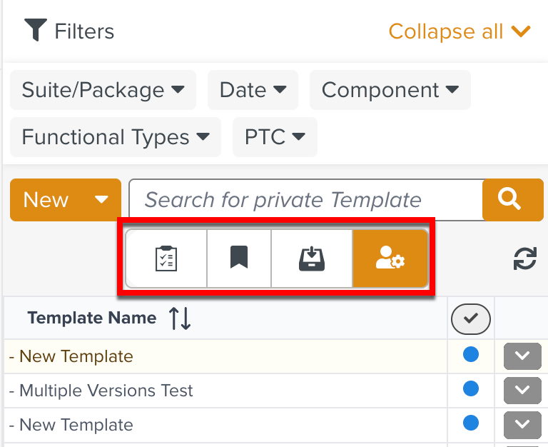Click the orange search magnifier button
Screen dimensions: 548x447
(x=512, y=200)
